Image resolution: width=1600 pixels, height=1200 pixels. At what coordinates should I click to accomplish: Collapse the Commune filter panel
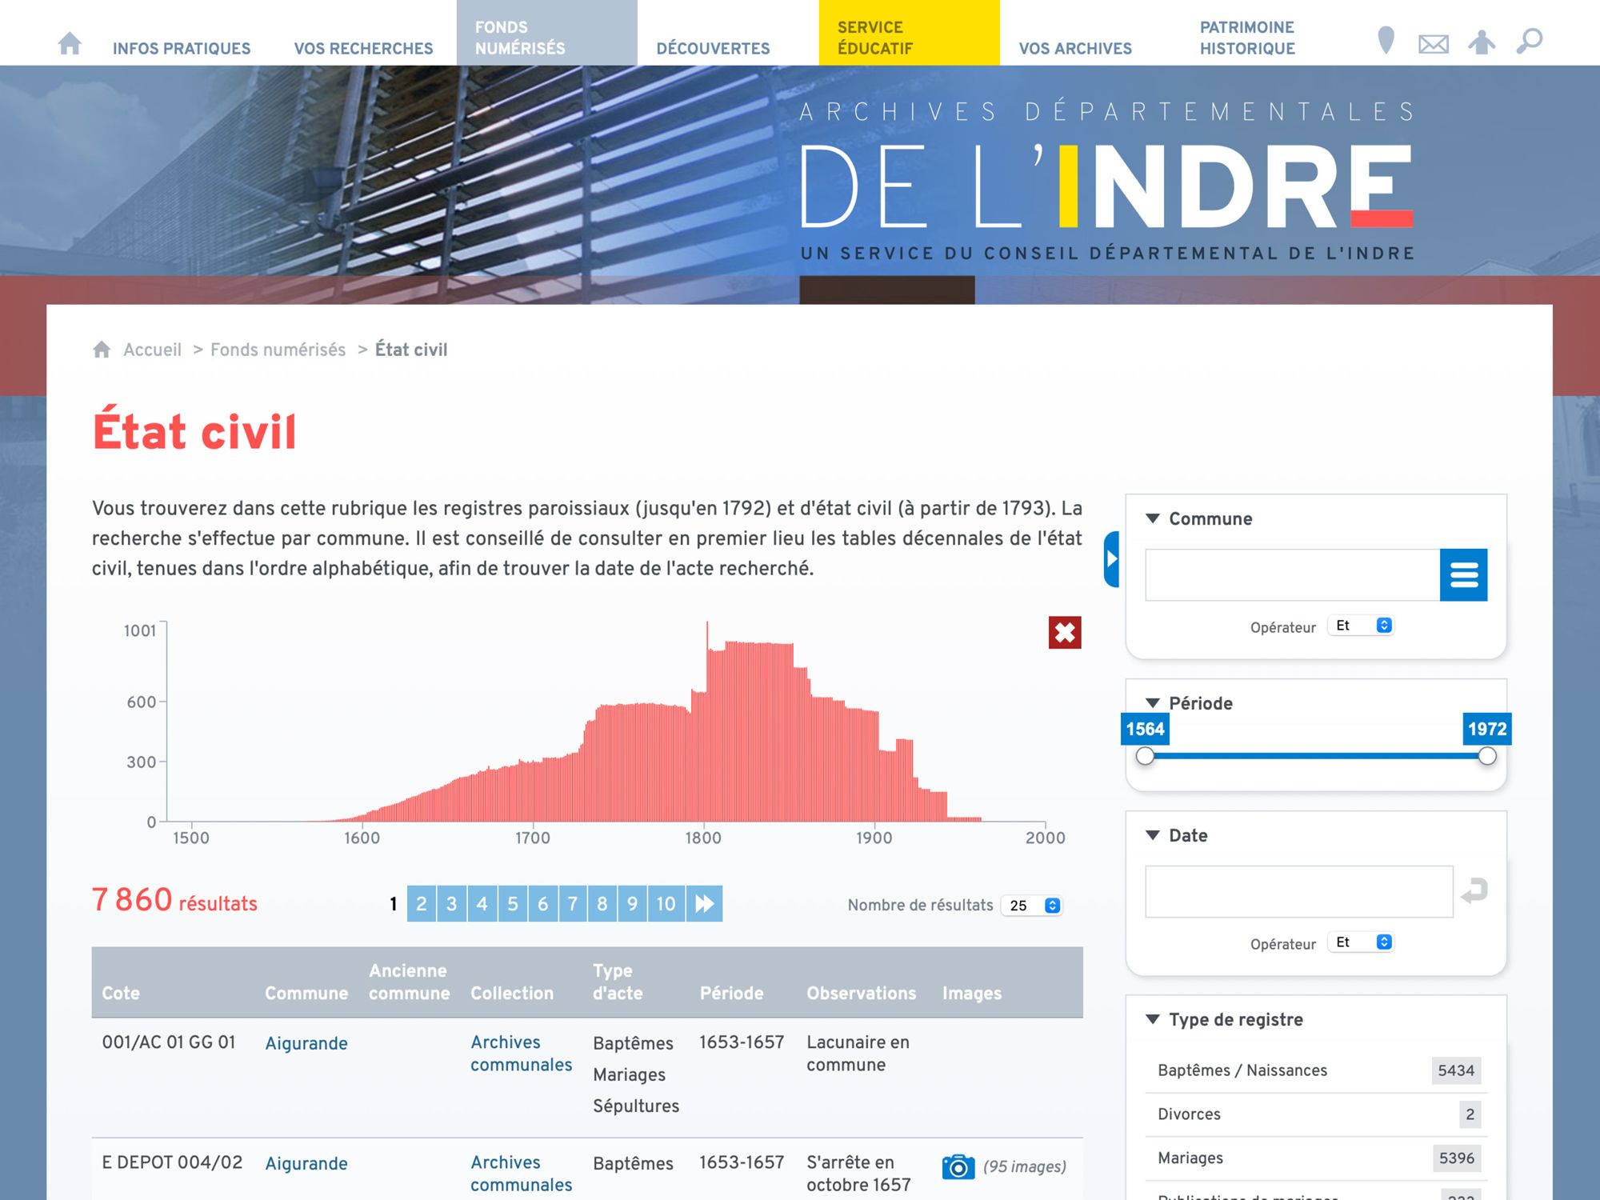pos(1153,518)
